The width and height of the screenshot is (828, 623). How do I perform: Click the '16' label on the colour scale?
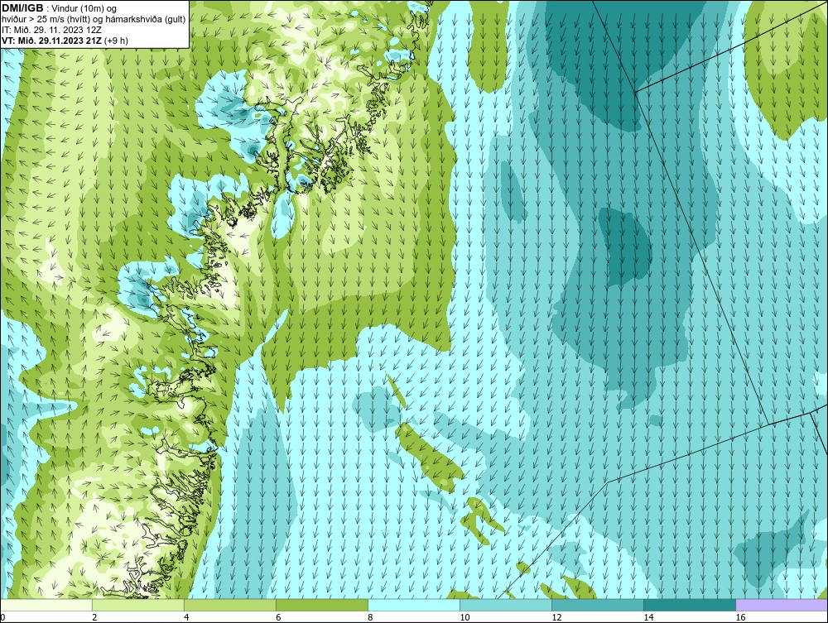tap(740, 617)
